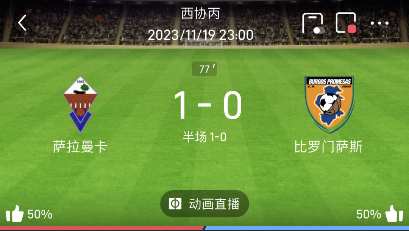This screenshot has height=231, width=409.
Task: Open the 萨拉曼卡 team crest
Action: pos(80,104)
